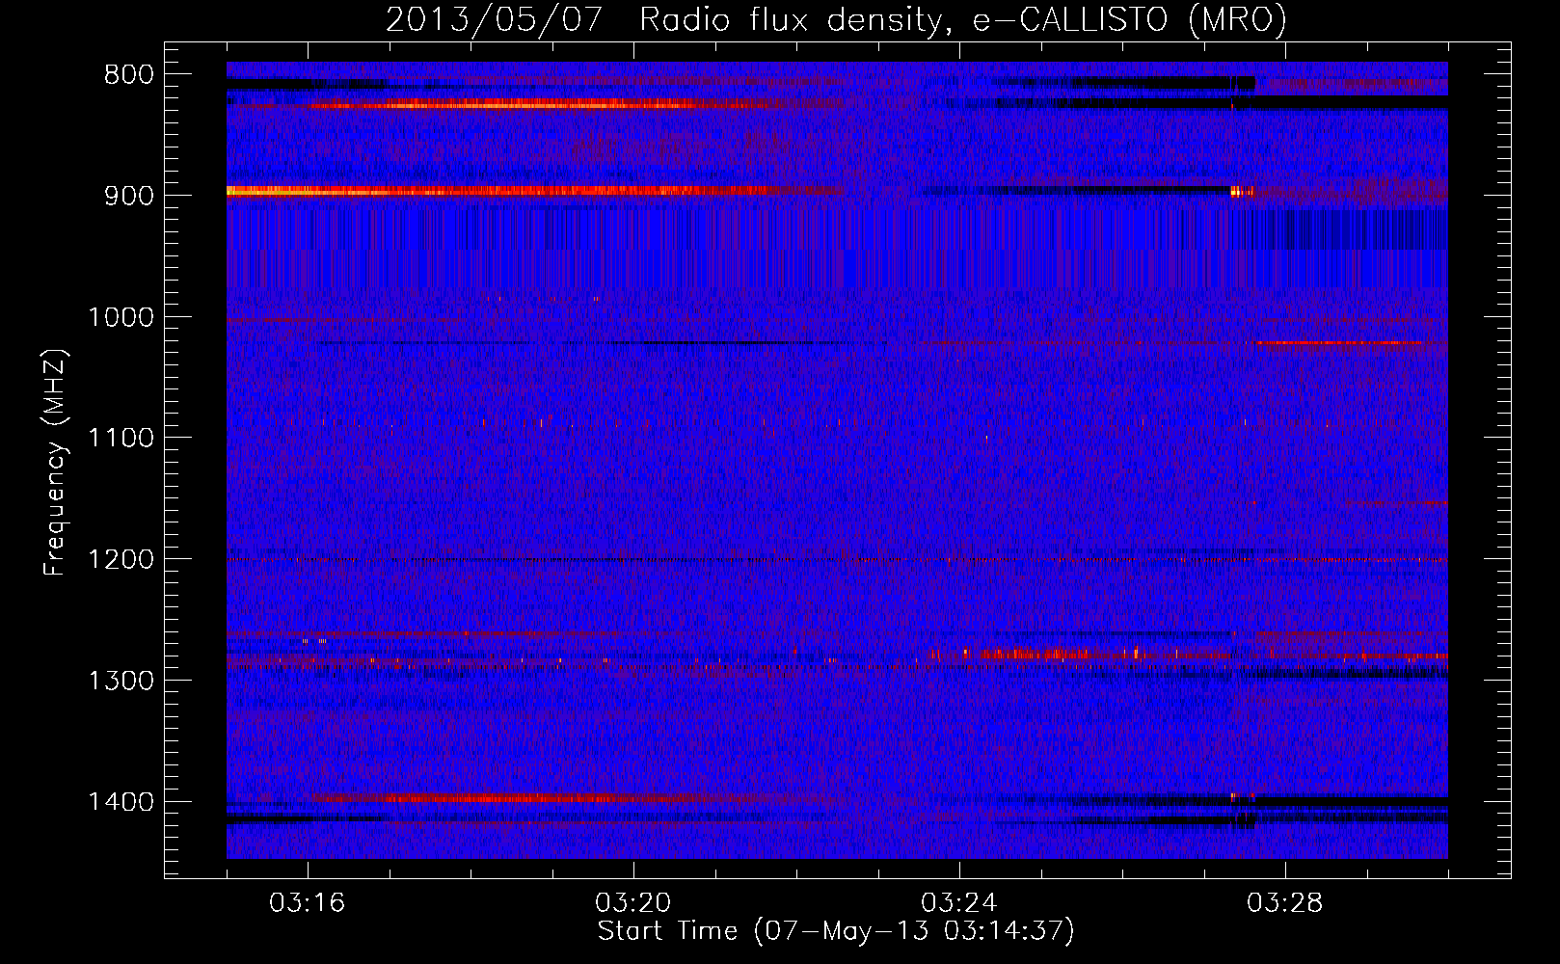Click the 900 frequency tick label
Viewport: 1560px width, 964px height.
coord(128,196)
